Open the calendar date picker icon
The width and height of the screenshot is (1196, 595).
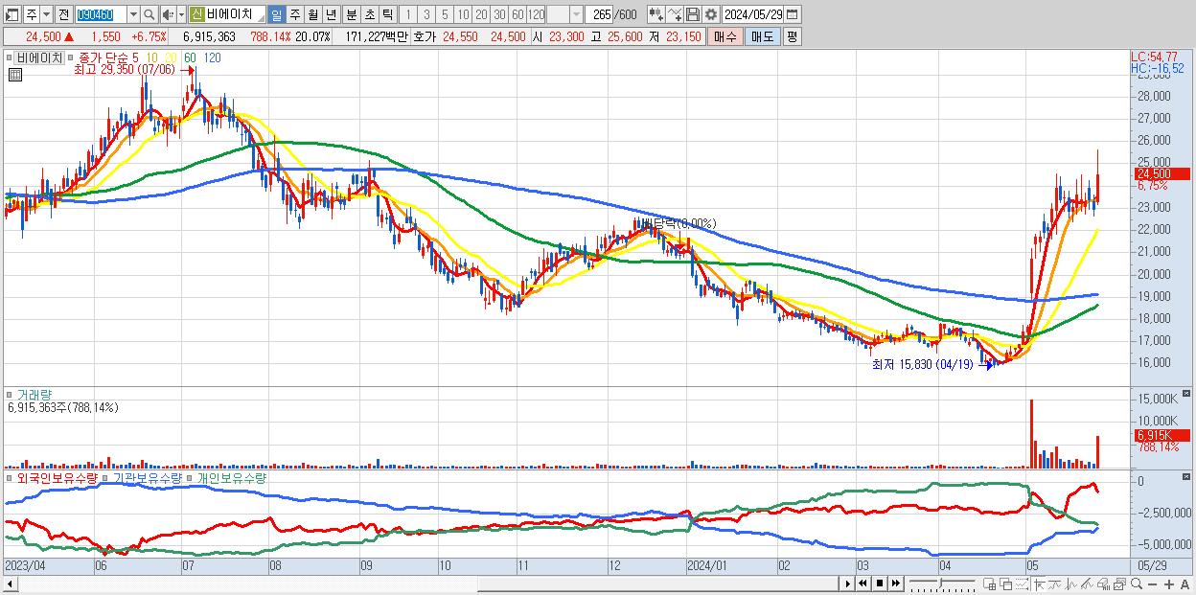click(792, 14)
